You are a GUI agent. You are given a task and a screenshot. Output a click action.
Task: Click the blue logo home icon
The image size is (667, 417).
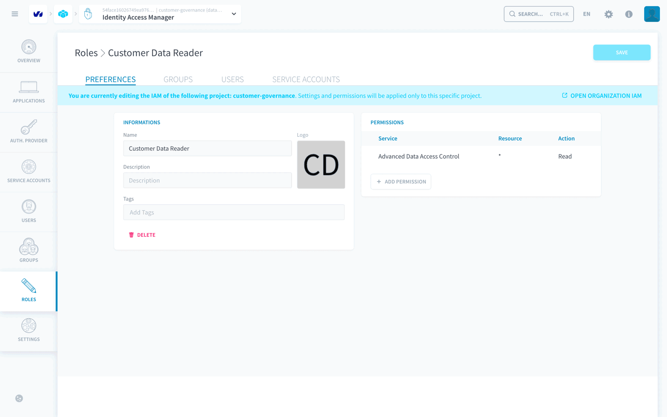(x=38, y=14)
